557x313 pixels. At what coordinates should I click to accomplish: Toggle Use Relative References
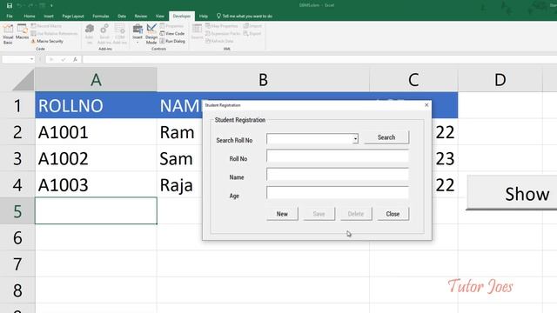pyautogui.click(x=54, y=33)
